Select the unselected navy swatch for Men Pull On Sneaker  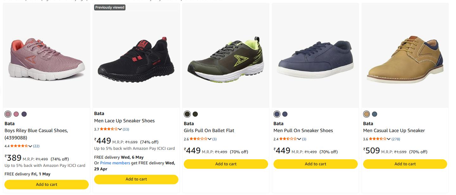pyautogui.click(x=285, y=114)
